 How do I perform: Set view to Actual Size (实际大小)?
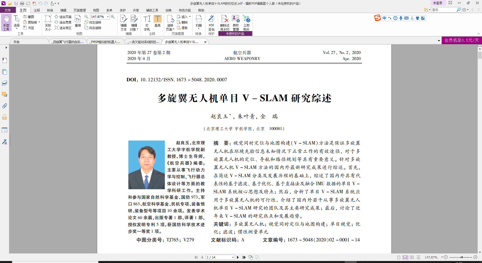click(48, 23)
